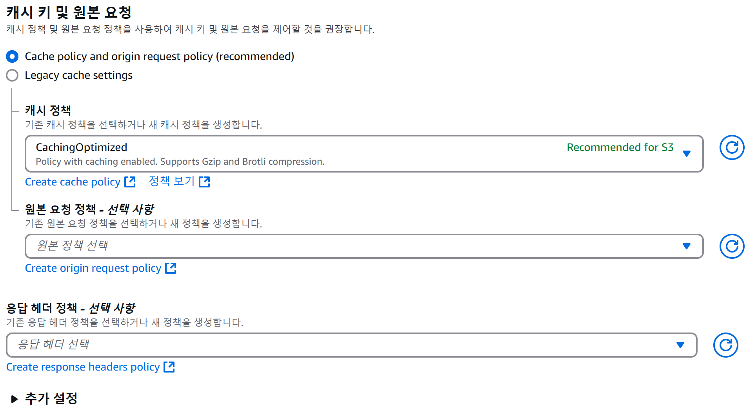
Task: Click the external-link icon after Create response headers policy
Action: [x=170, y=367]
